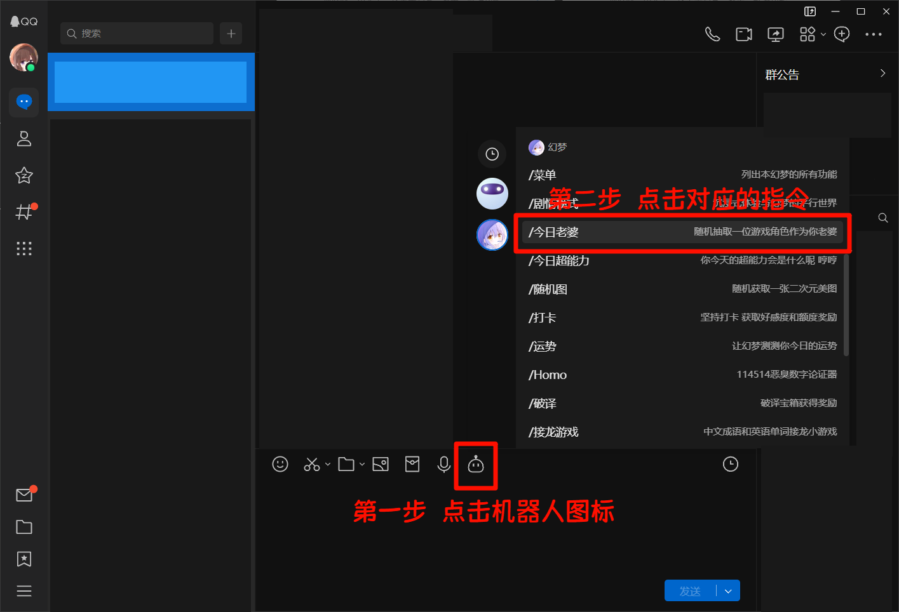Open the emoji picker
Viewport: 899px width, 612px height.
280,464
